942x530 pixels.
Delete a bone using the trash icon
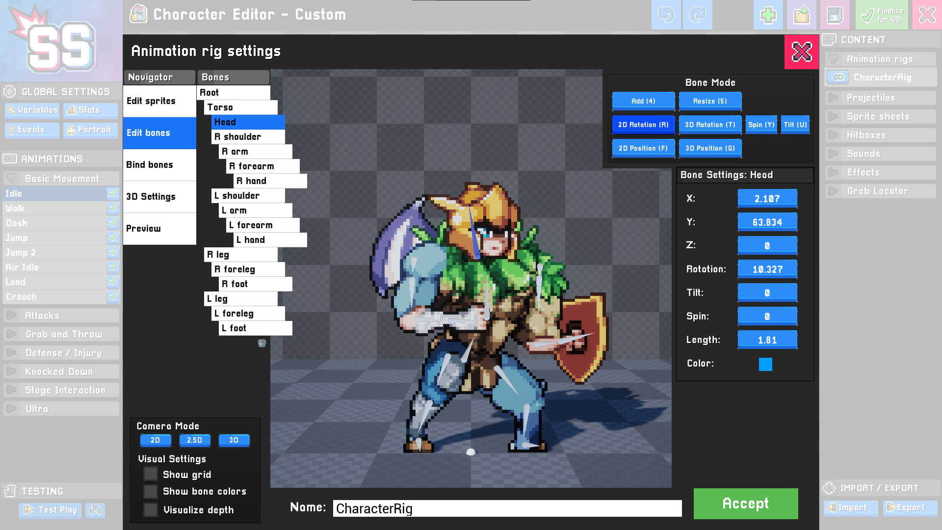click(x=262, y=344)
